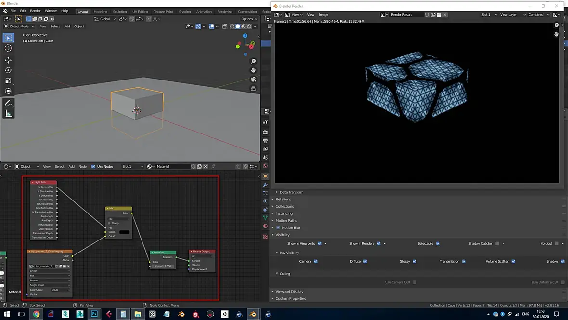Click the black Color1 swatch on Mix node
This screenshot has height=320, width=568.
[x=124, y=232]
